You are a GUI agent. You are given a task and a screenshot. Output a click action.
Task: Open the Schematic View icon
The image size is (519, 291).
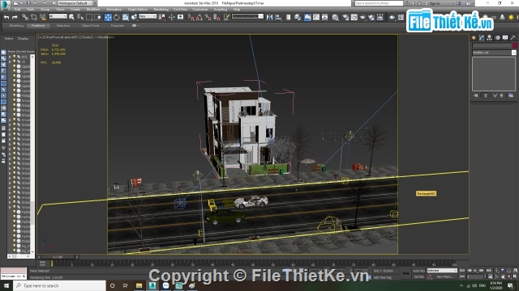(x=324, y=17)
